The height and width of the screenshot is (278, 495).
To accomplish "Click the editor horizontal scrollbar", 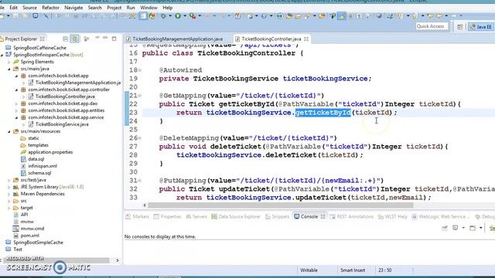I will point(280,205).
